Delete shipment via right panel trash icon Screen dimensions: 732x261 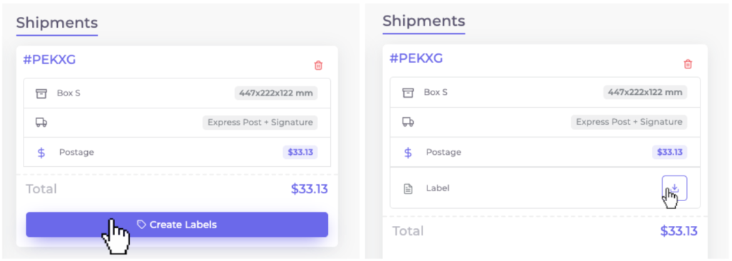point(688,64)
